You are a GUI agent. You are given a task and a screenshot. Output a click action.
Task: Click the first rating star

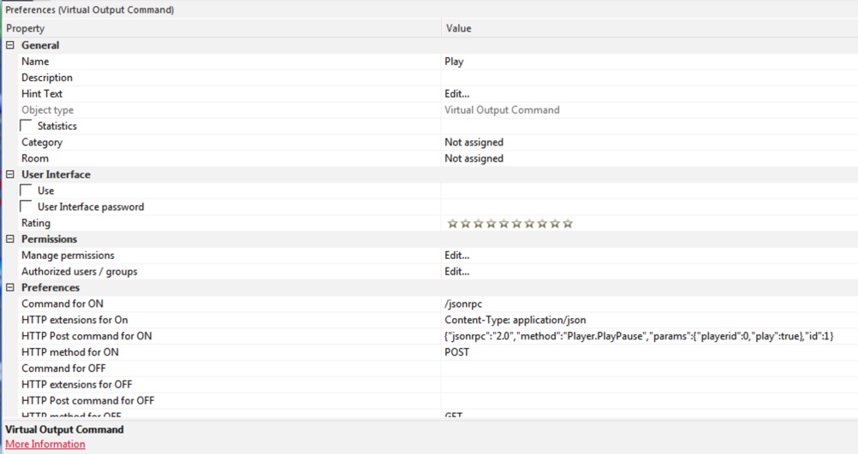pyautogui.click(x=453, y=224)
